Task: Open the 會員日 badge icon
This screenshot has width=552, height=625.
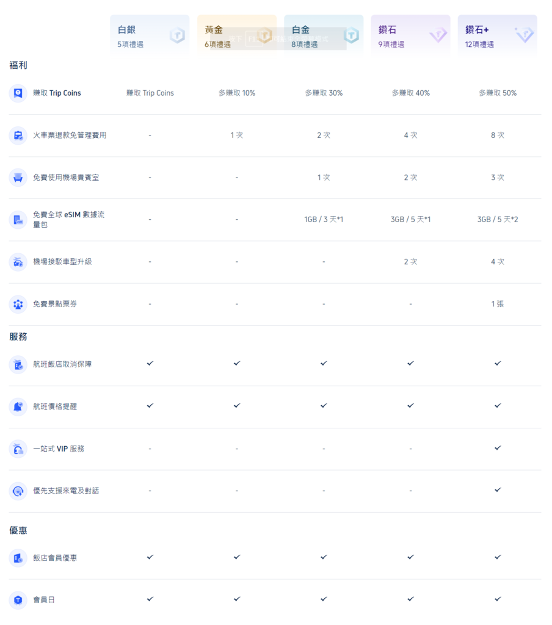Action: [18, 599]
